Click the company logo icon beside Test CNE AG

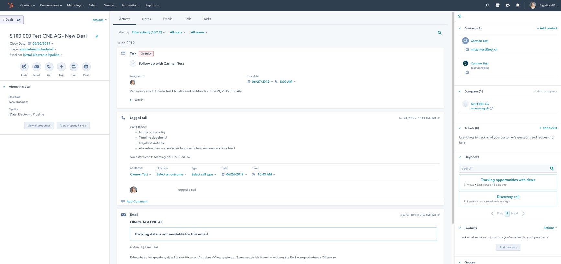(x=466, y=104)
